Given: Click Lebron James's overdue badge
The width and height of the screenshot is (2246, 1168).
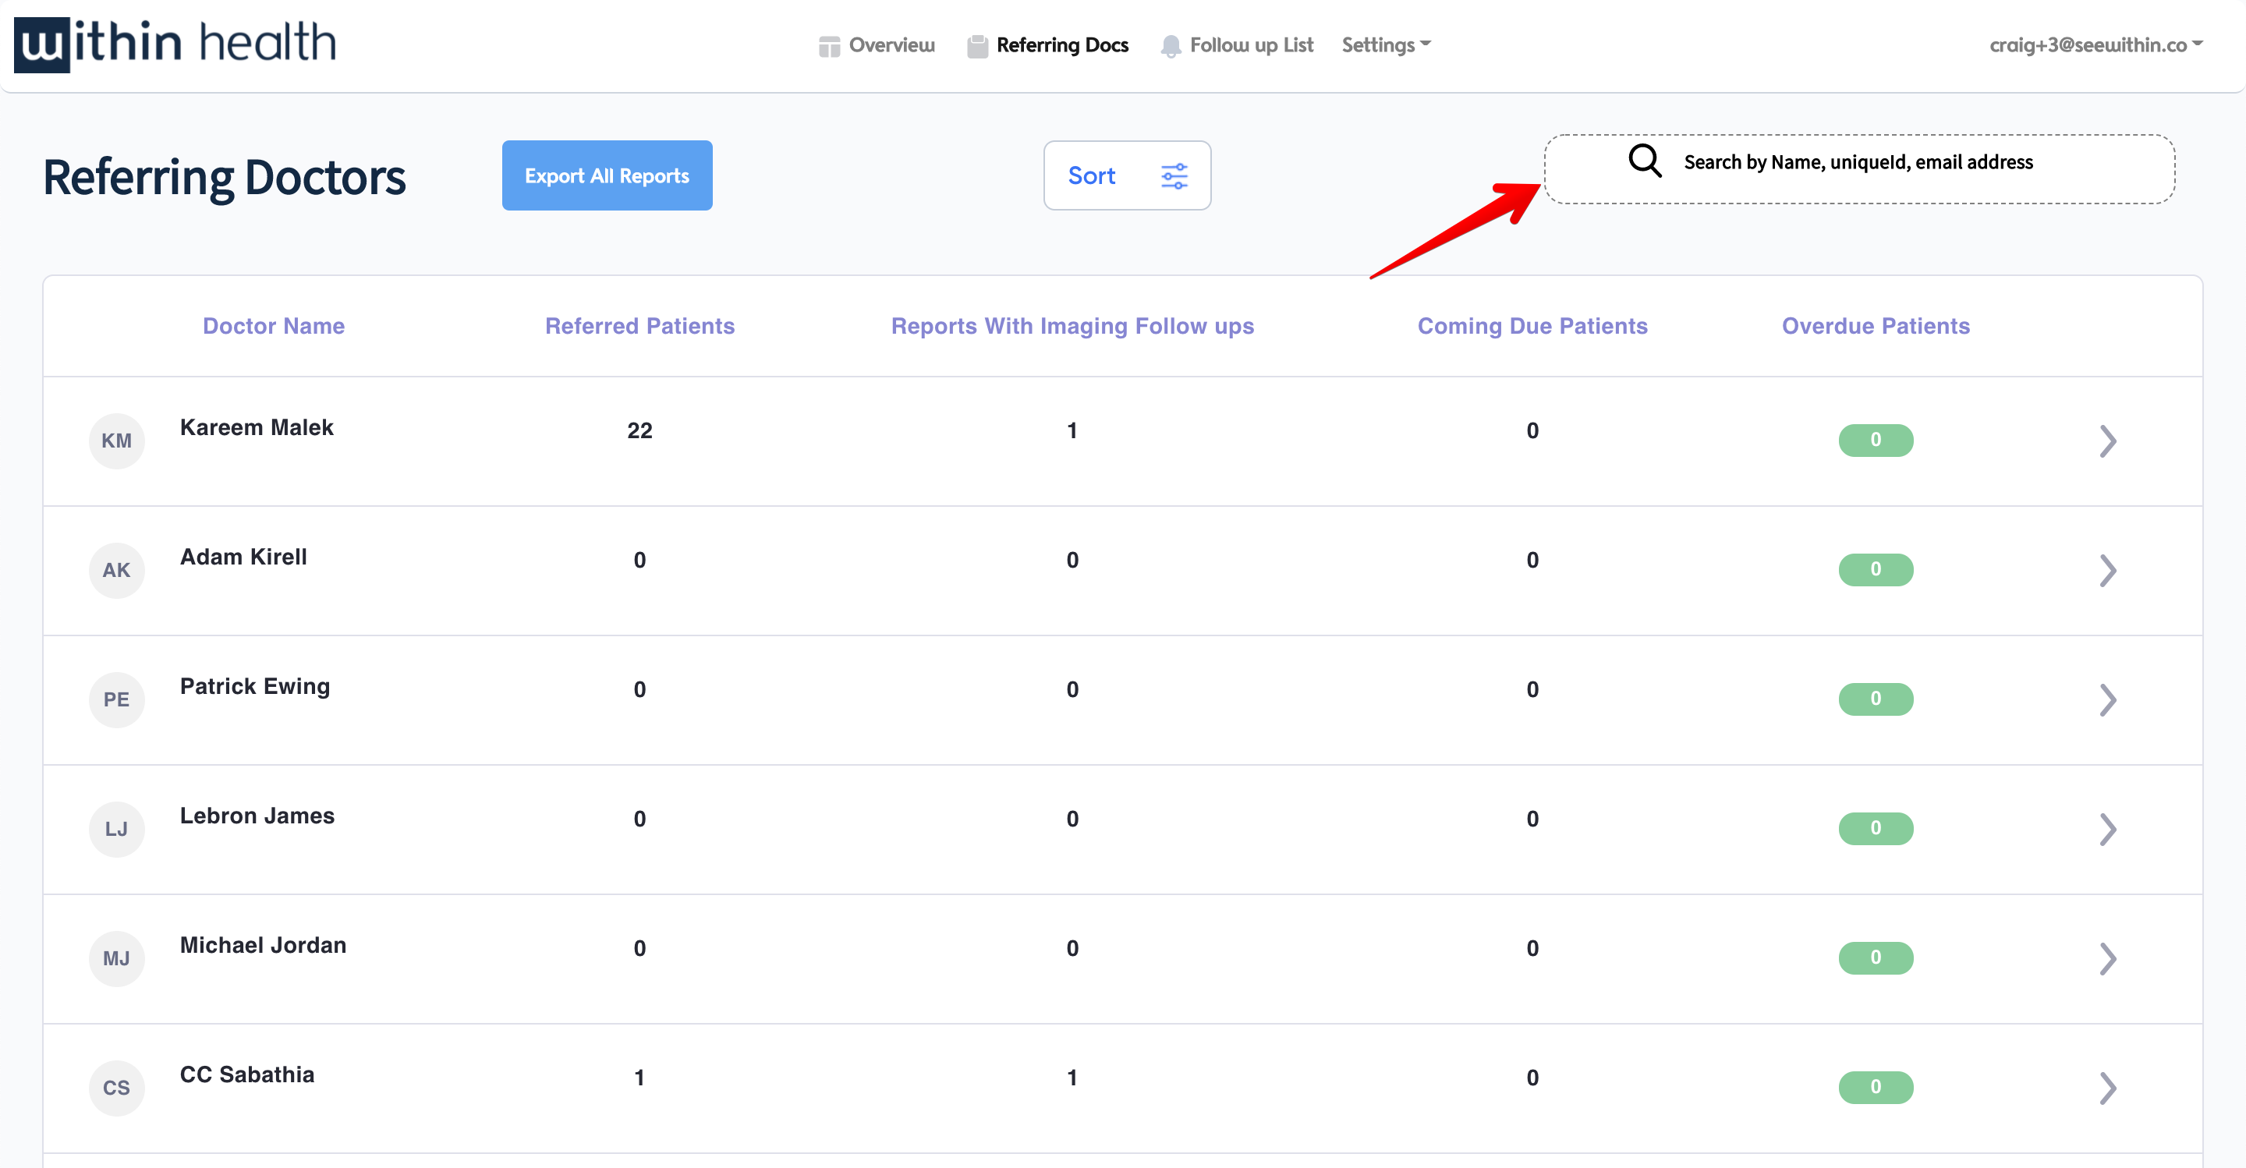Looking at the screenshot, I should click(x=1876, y=828).
